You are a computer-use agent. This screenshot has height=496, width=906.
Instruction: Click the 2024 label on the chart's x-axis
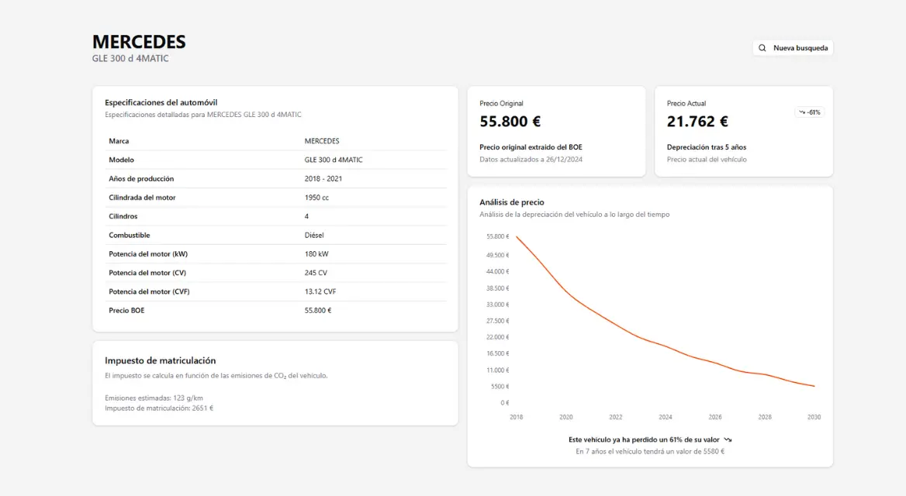tap(665, 417)
